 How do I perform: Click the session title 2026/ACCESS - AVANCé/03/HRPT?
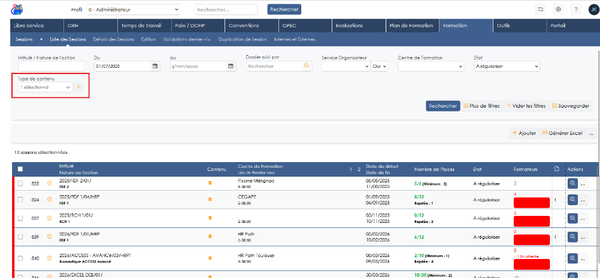click(x=95, y=255)
